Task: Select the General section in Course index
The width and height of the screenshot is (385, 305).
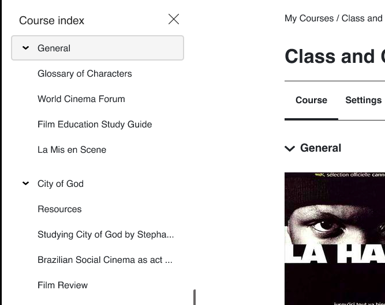Action: [x=98, y=48]
